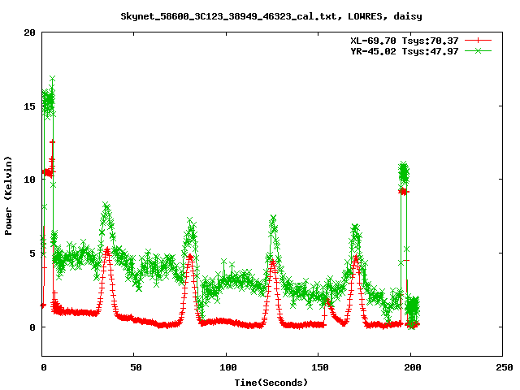Screen dimensions: 520x390
Task: Click y-axis tick label 5
Action: tap(32, 253)
